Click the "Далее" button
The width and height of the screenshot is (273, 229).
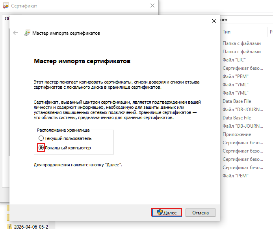pos(167,212)
